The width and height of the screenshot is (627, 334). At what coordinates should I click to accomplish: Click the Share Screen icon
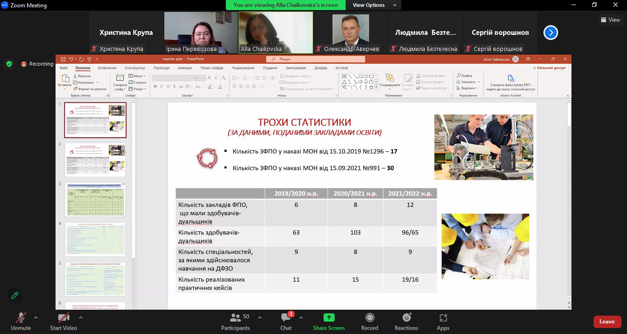(329, 317)
